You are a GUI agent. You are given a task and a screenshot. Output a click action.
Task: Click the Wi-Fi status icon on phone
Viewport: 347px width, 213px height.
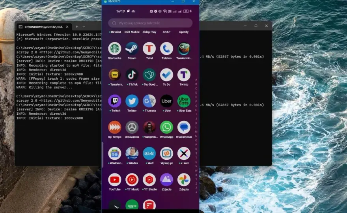(x=165, y=11)
